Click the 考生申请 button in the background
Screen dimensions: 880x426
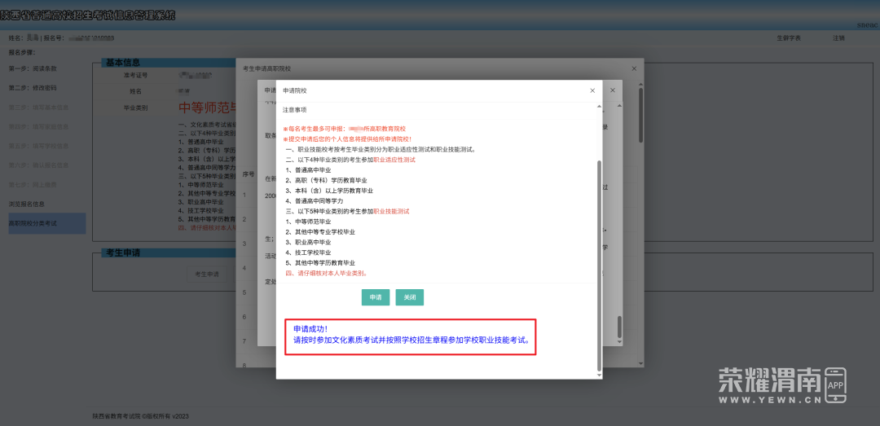(x=207, y=274)
